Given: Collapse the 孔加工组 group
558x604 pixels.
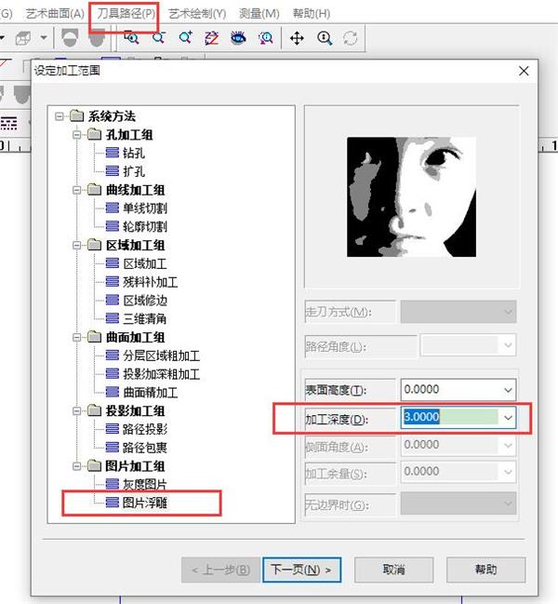Looking at the screenshot, I should point(76,135).
